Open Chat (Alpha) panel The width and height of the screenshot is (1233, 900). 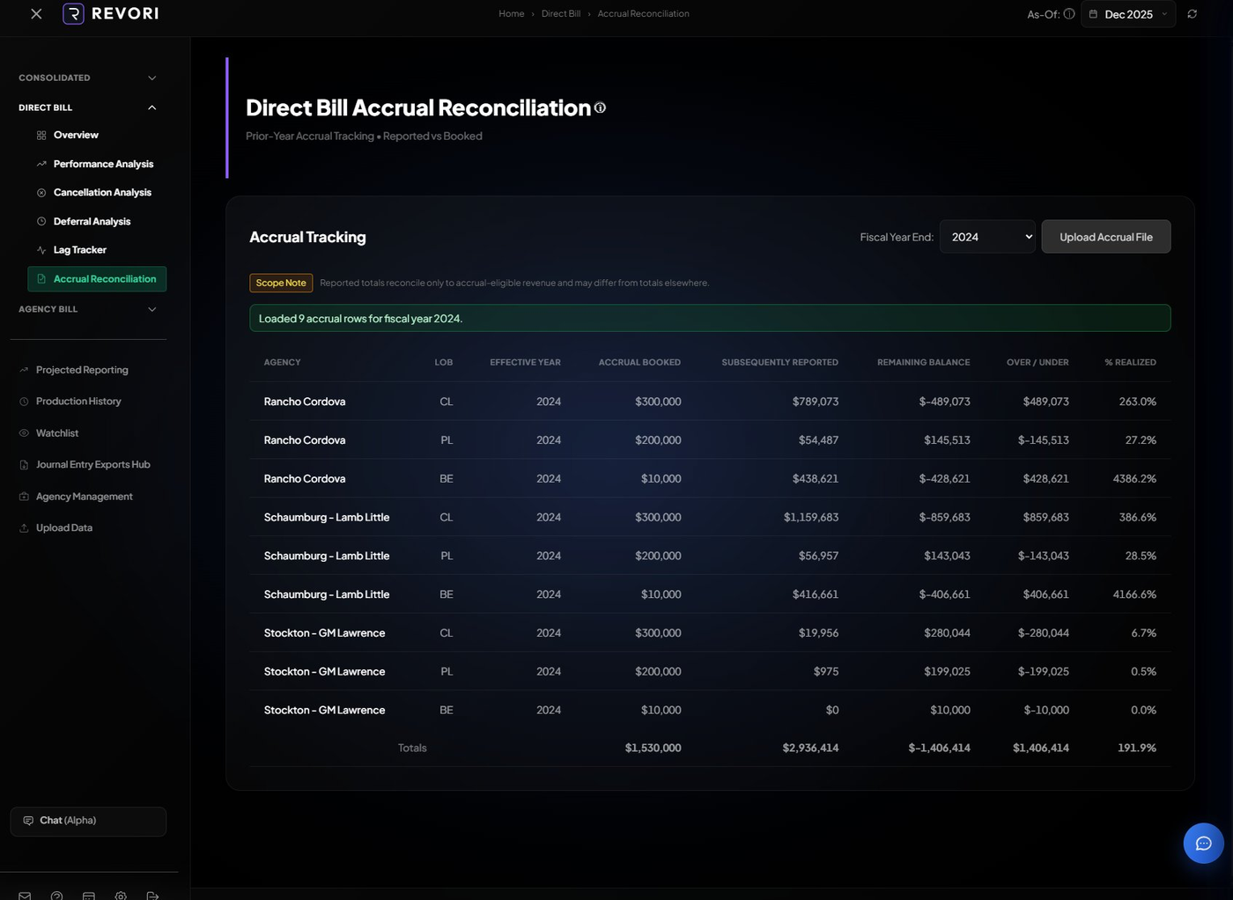click(88, 821)
